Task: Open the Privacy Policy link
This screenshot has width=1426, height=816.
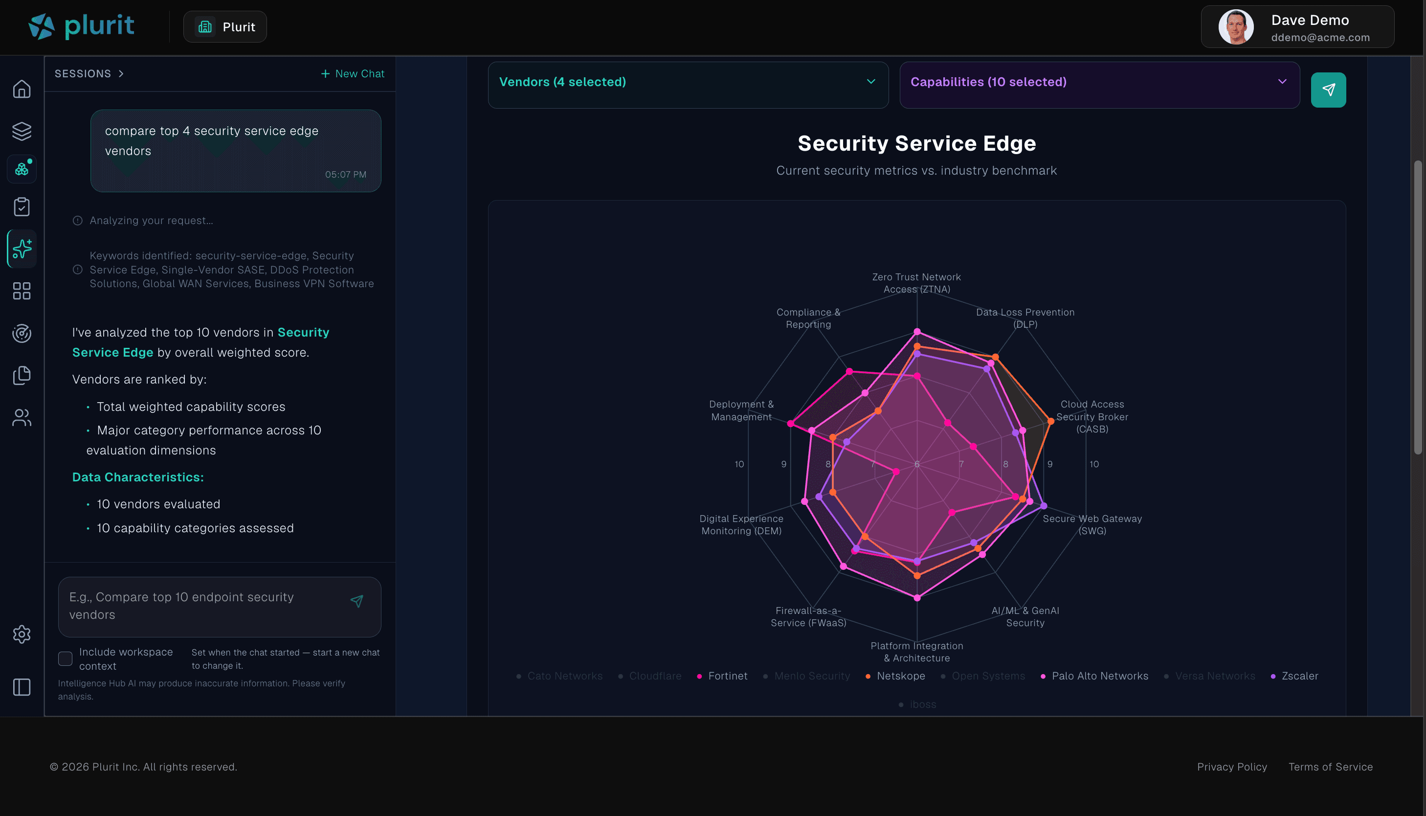Action: tap(1232, 767)
